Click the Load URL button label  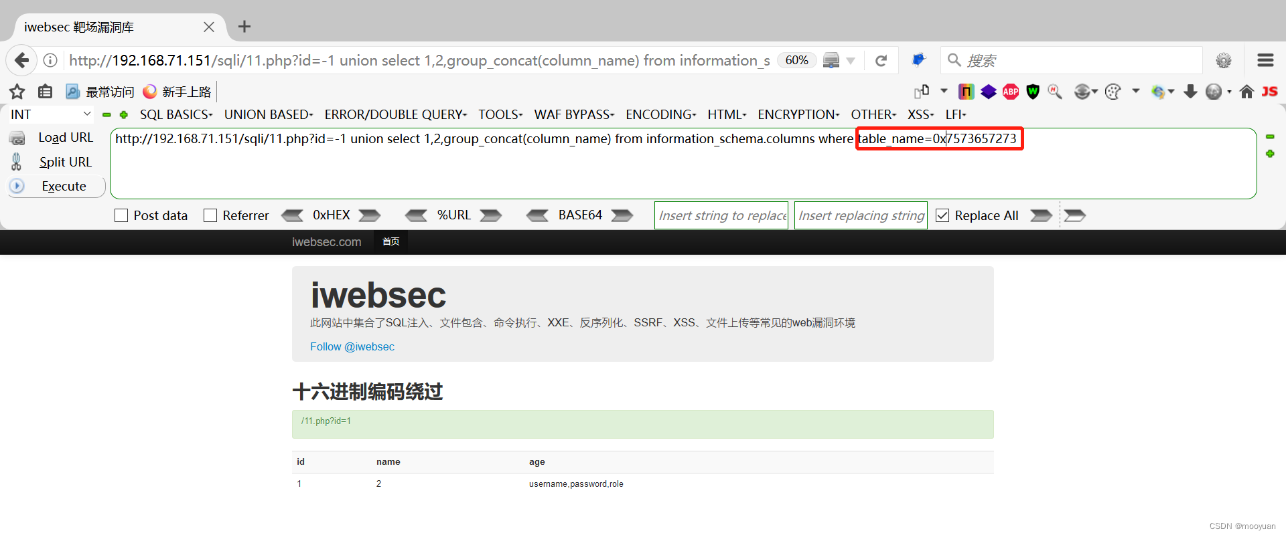click(x=66, y=137)
